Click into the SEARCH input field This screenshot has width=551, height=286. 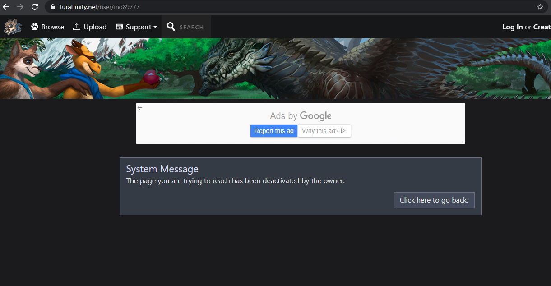(192, 27)
